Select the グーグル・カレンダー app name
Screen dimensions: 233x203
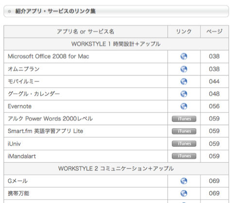pyautogui.click(x=34, y=94)
